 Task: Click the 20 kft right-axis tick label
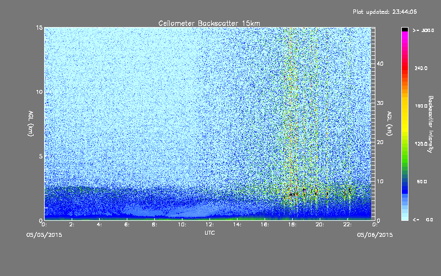[380, 142]
